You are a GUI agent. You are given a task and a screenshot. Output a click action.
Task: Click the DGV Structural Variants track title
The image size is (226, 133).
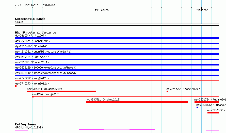click(x=36, y=32)
